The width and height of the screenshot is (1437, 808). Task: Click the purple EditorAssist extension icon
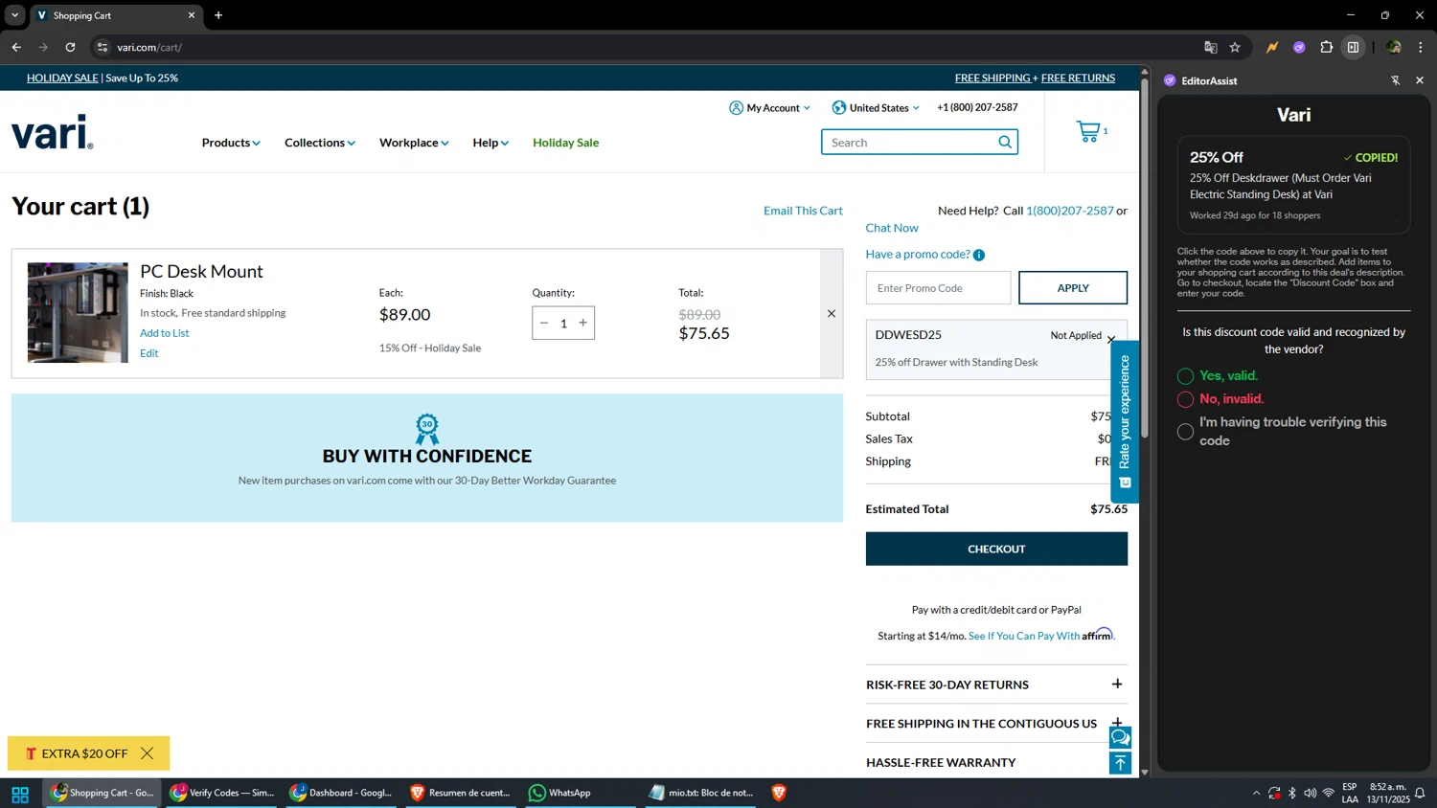[1299, 47]
